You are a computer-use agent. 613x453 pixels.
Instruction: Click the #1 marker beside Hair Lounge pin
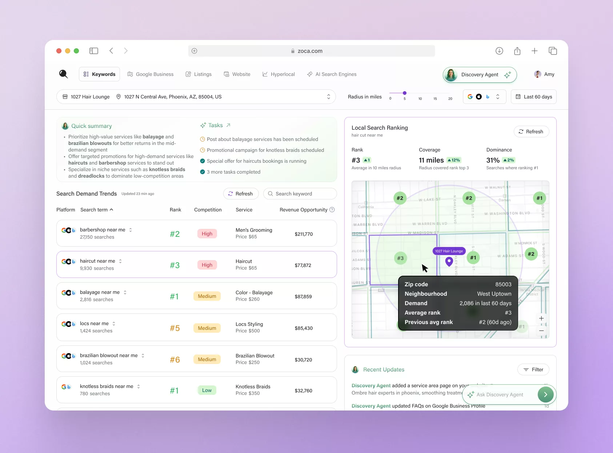[x=473, y=258]
